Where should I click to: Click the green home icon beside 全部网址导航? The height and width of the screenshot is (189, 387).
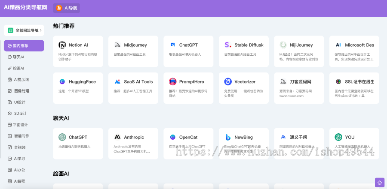(10, 30)
